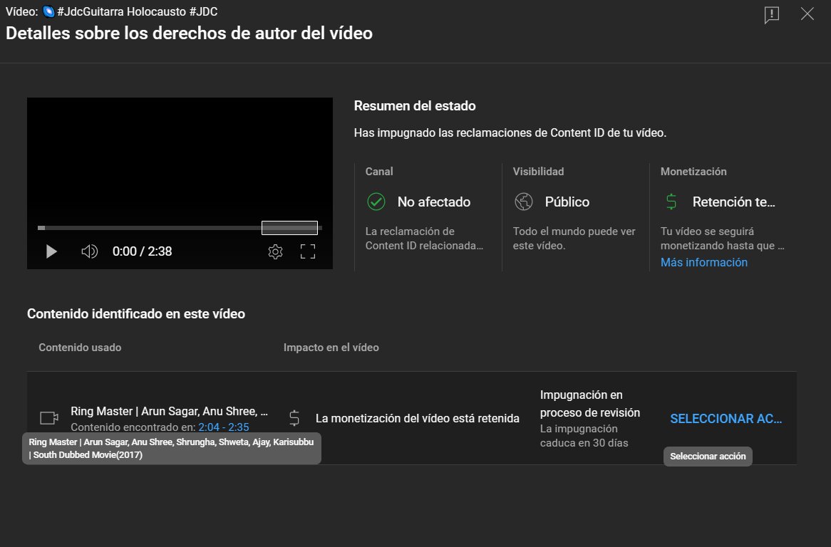Click '#JdcGuitarra Holocausto #JDC' video title
The image size is (831, 547).
138,11
